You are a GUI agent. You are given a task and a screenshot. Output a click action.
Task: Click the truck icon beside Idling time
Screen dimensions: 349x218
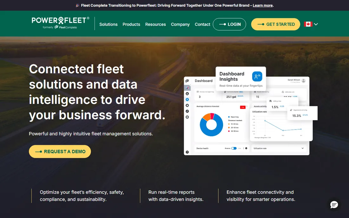(x=271, y=101)
